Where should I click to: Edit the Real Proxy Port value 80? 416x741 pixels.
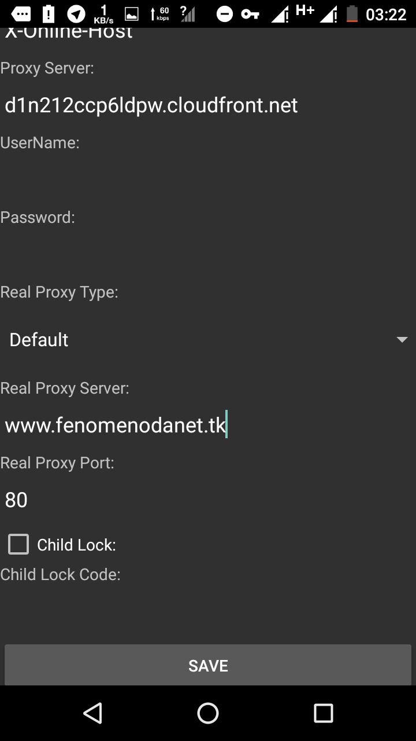point(208,500)
